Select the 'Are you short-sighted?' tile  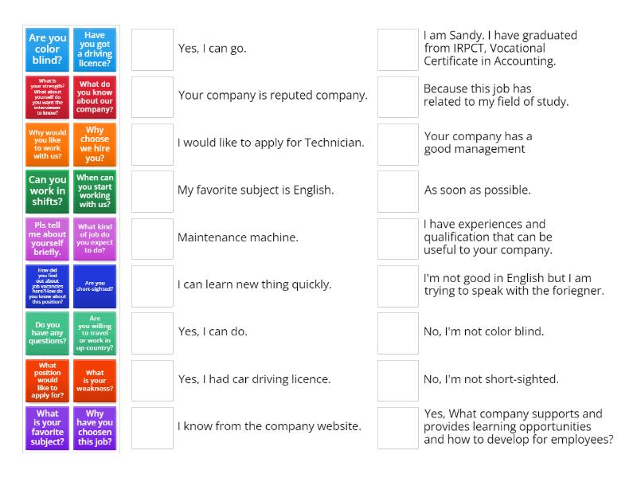(94, 285)
